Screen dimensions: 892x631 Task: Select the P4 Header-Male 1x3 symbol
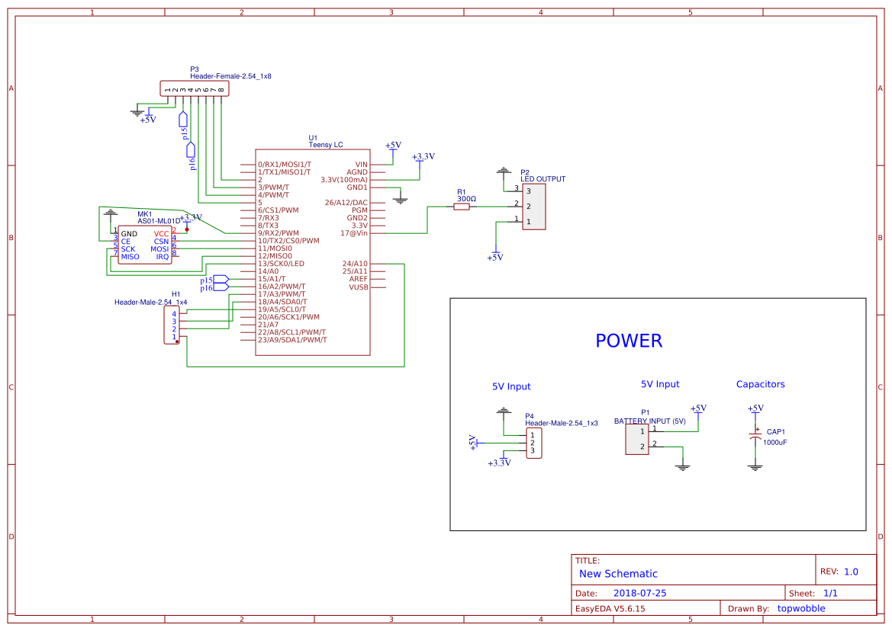[534, 443]
